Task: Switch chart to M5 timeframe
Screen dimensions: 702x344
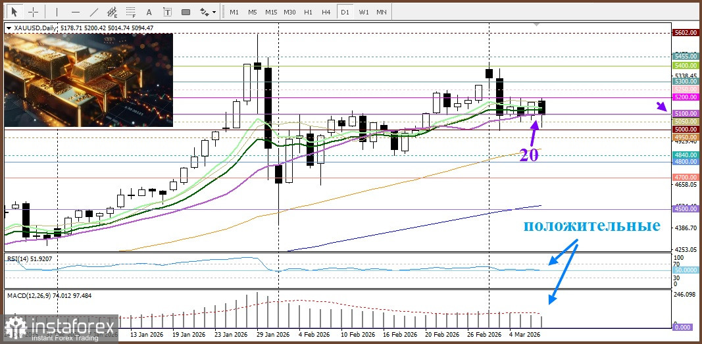Action: 253,12
